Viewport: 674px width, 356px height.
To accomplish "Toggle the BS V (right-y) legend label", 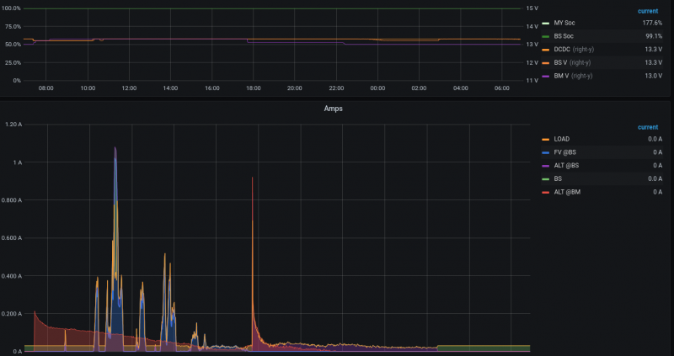I will (x=573, y=63).
